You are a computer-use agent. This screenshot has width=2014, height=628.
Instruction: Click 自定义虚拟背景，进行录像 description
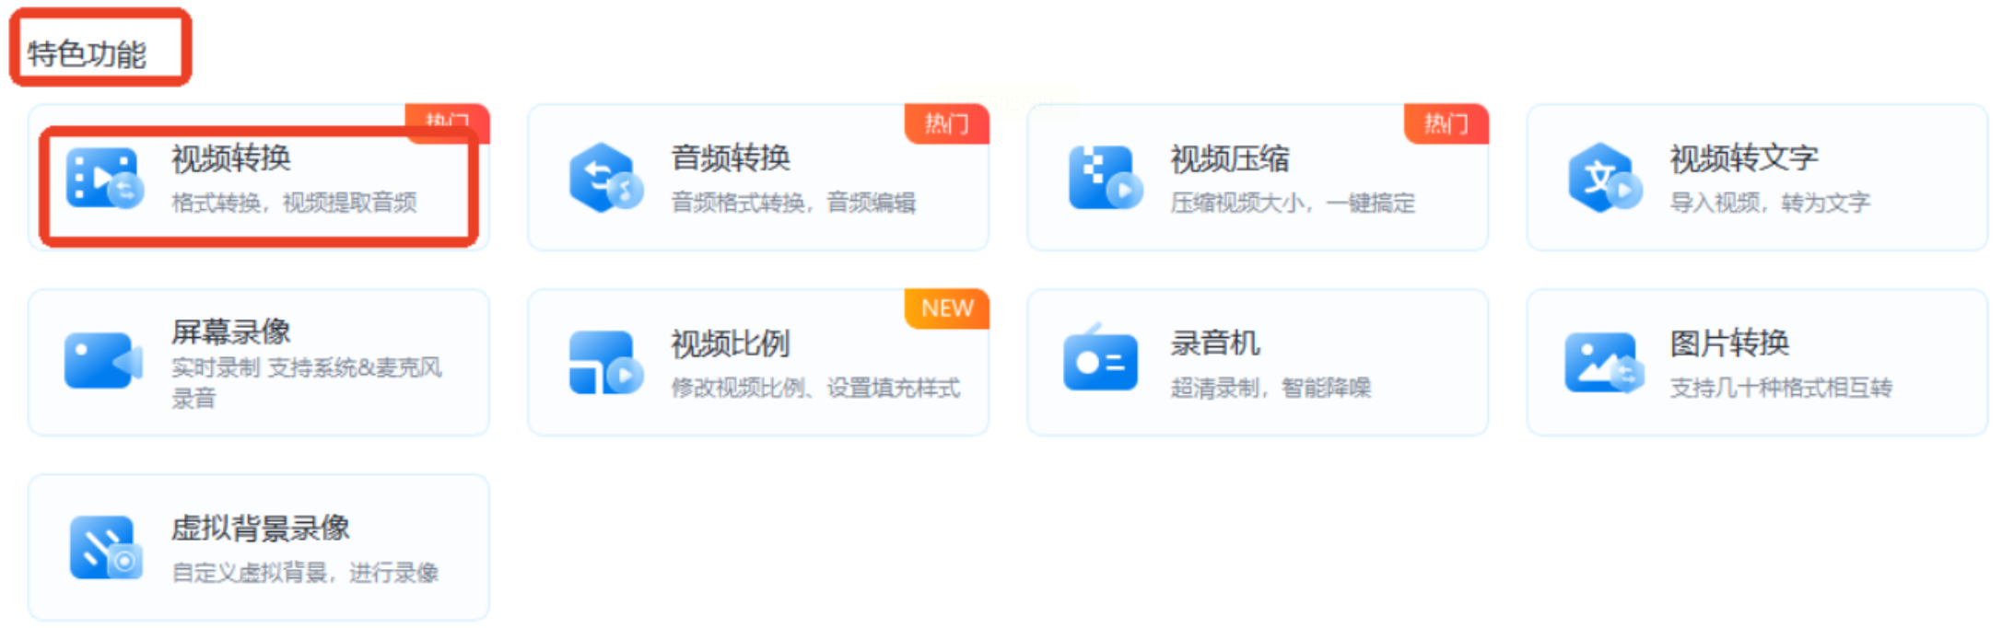click(305, 573)
